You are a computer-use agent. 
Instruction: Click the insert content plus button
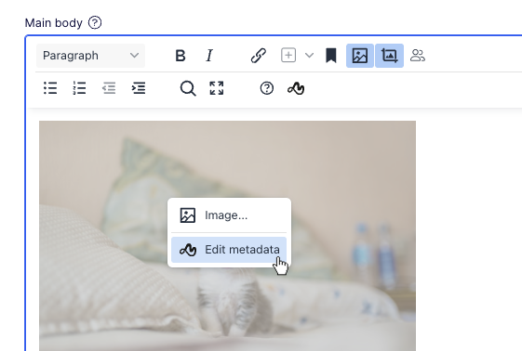click(x=288, y=56)
